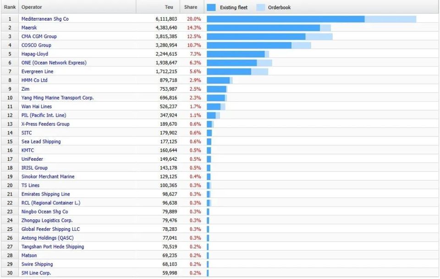This screenshot has height=279, width=440.
Task: Click the Teu value 1,712,215
Action: tap(166, 71)
